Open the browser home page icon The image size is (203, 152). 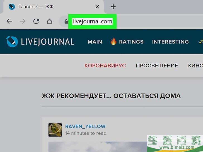tap(49, 21)
